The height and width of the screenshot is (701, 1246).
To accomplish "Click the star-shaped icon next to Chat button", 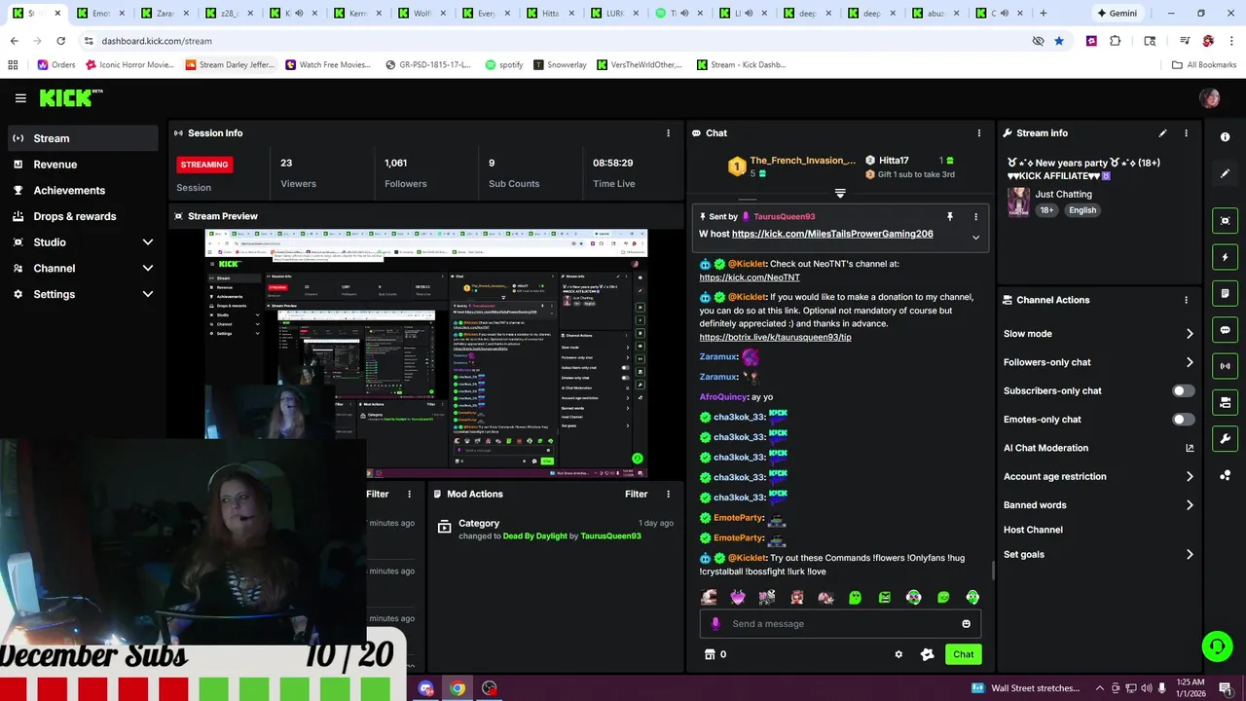I will pos(927,654).
